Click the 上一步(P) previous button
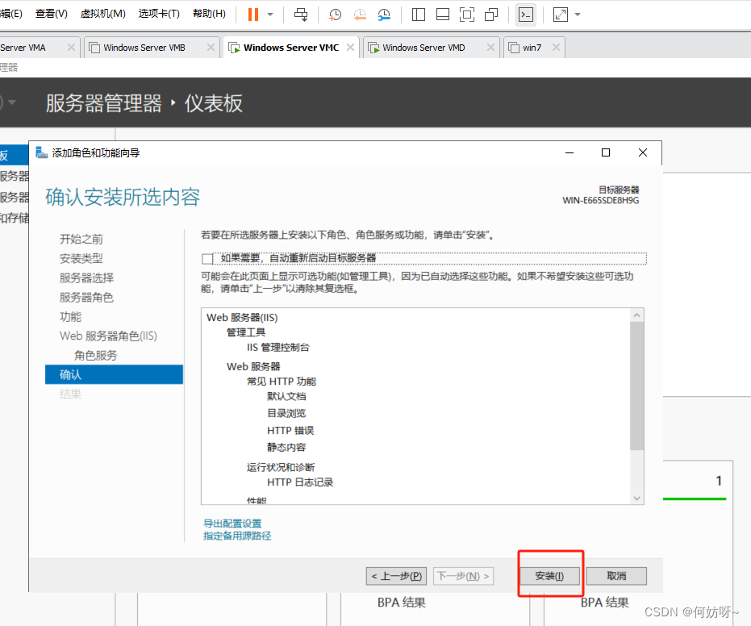This screenshot has height=626, width=751. click(x=396, y=576)
